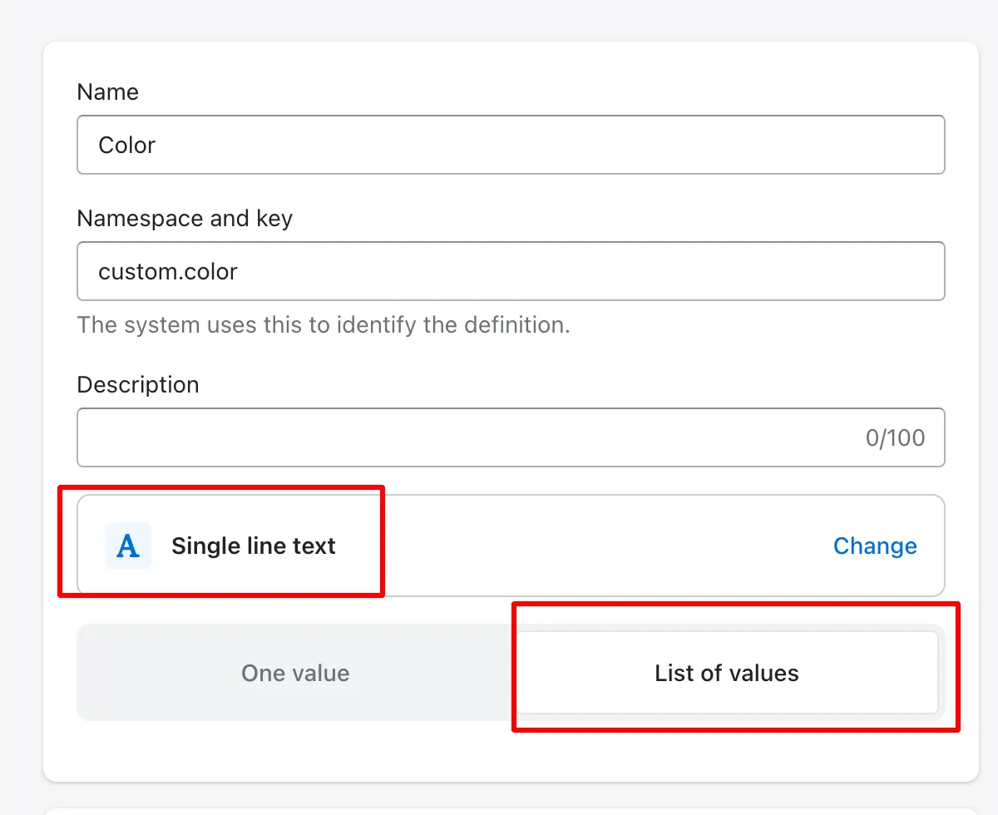Switch to List of values
Screen dimensions: 998x815
coord(726,673)
